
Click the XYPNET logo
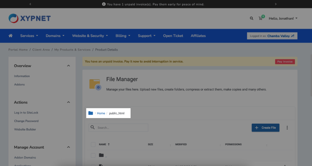30,18
